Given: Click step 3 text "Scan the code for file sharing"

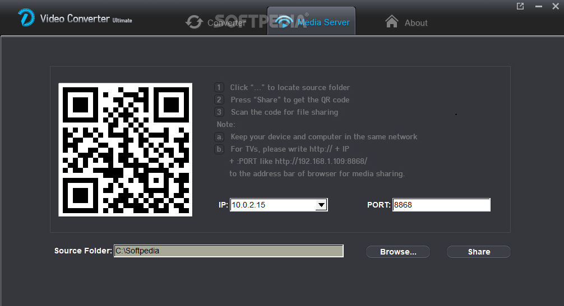Looking at the screenshot, I should point(284,112).
